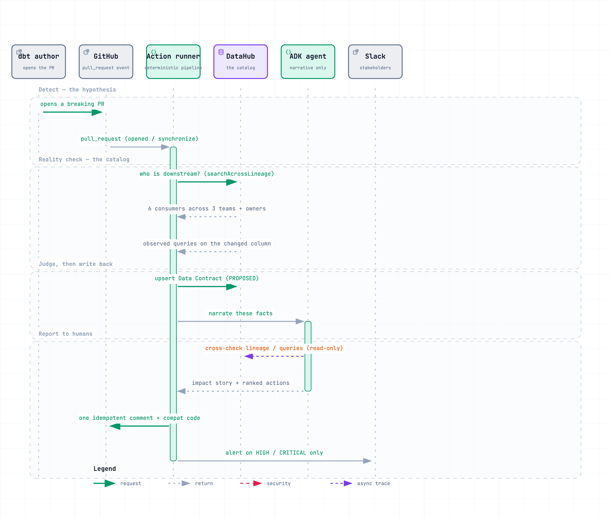
Task: Click 'alert on HIGH / CRITICAL only' label
Action: [x=274, y=453]
